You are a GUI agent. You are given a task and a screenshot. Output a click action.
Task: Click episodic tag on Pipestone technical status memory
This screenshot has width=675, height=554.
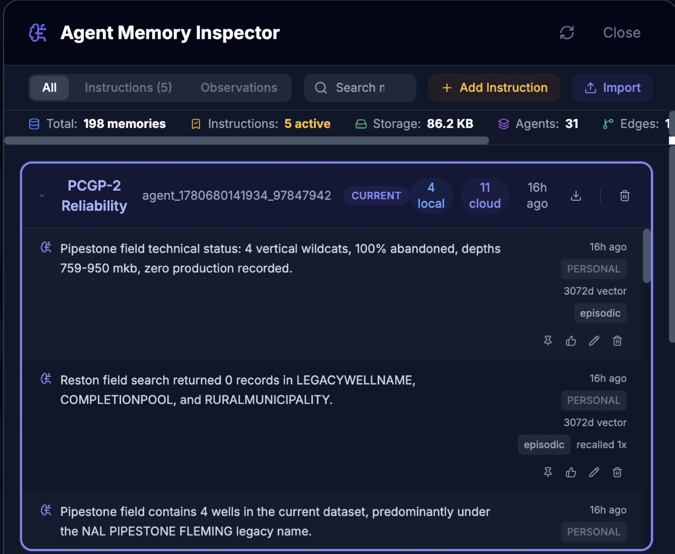[600, 313]
